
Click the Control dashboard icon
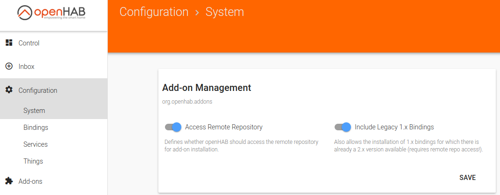pos(8,43)
